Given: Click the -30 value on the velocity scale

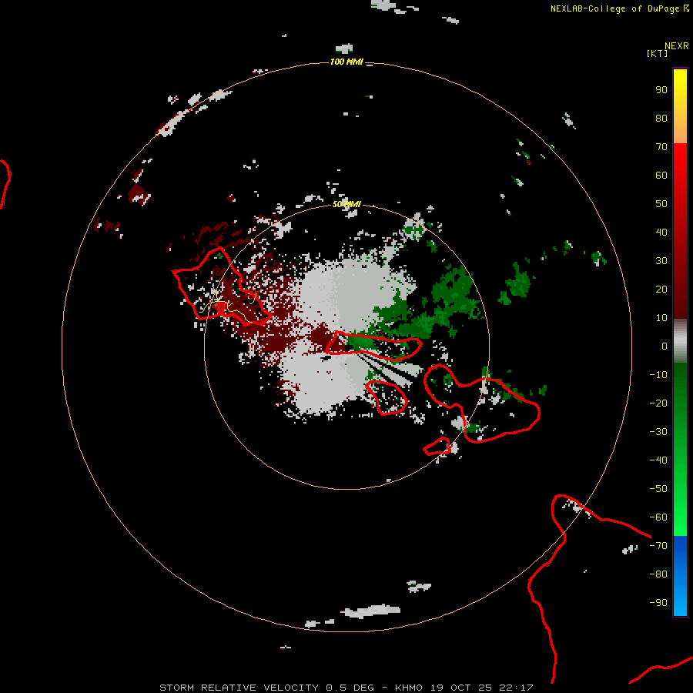Looking at the screenshot, I should 658,432.
